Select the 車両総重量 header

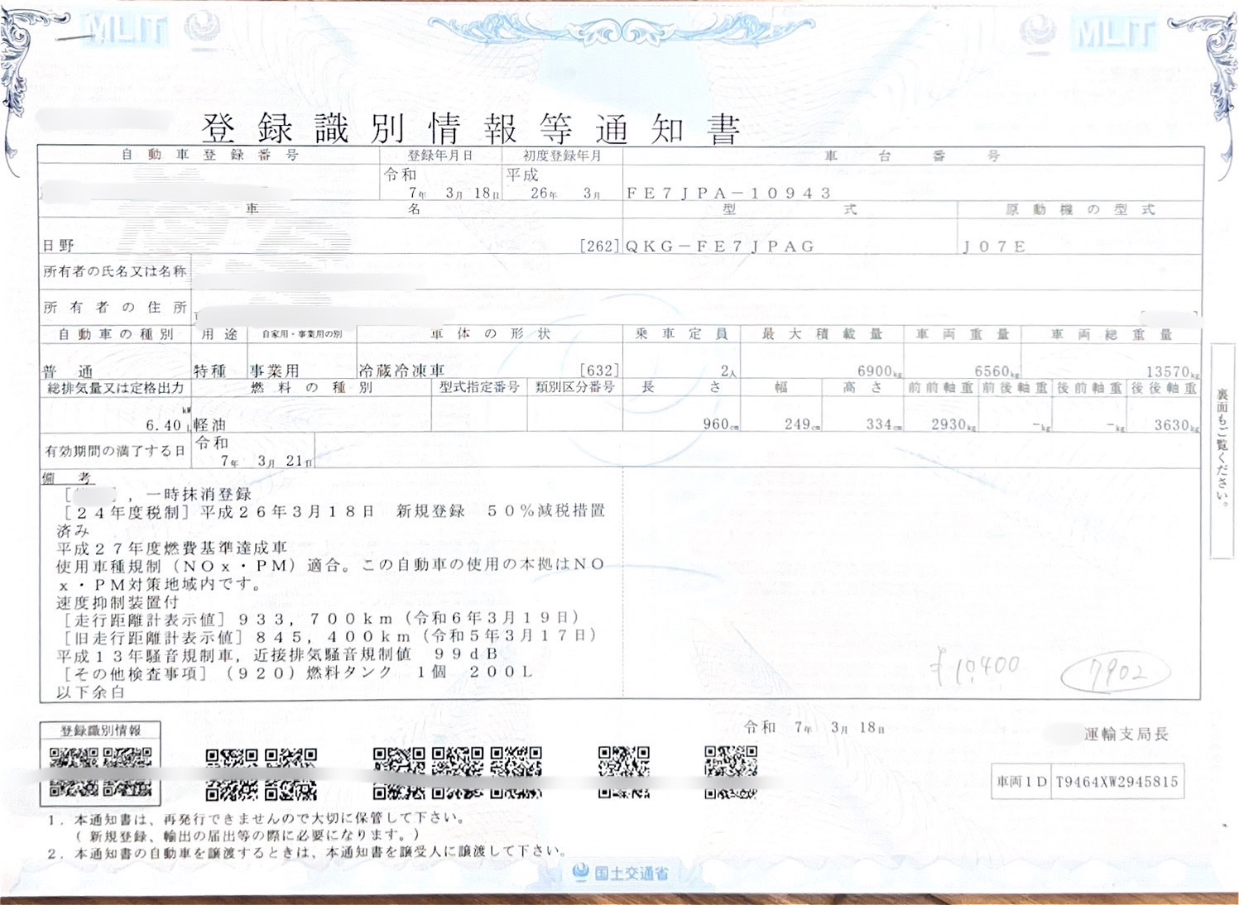pos(1112,335)
